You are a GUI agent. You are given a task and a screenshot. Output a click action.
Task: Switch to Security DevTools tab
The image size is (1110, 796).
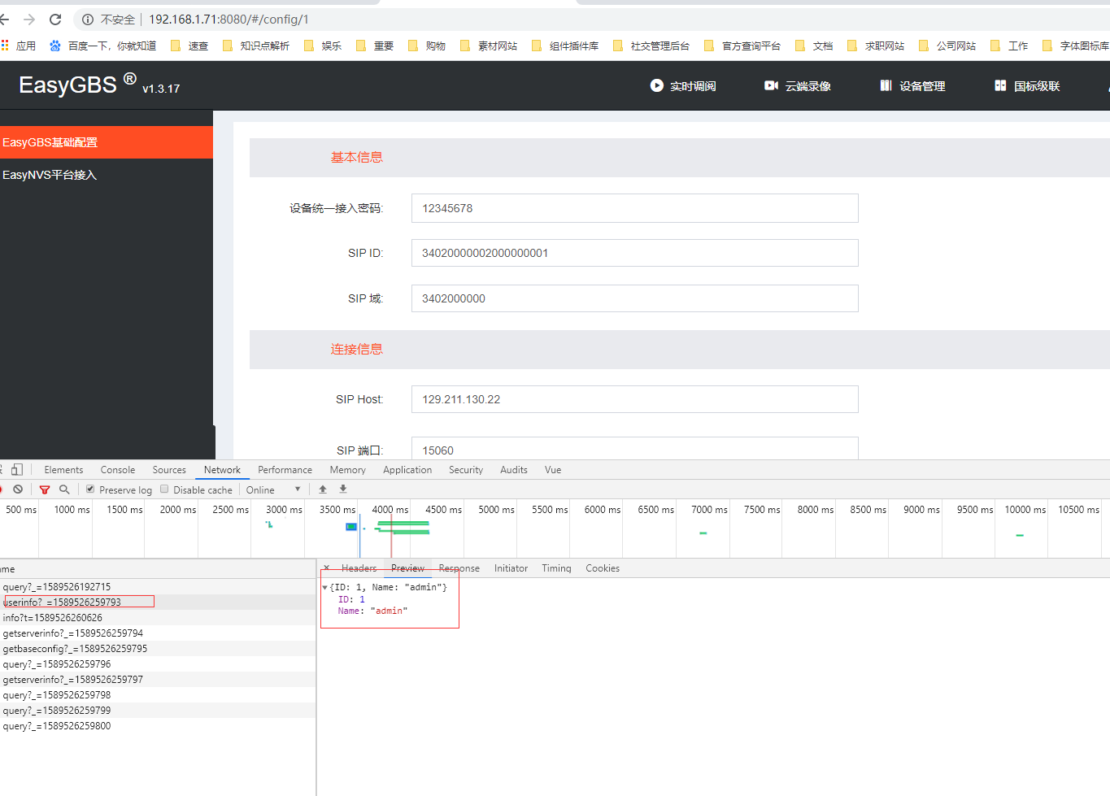[x=466, y=470]
